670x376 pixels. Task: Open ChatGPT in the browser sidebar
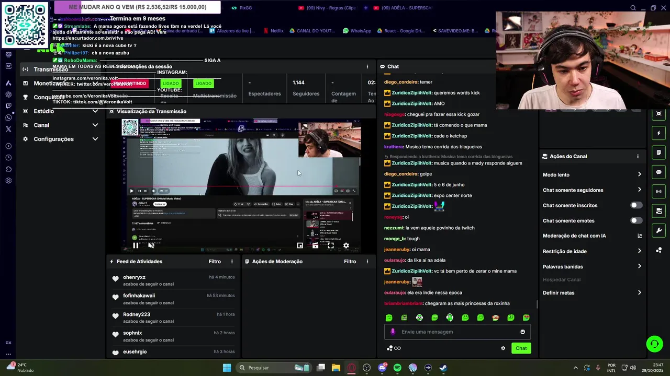click(8, 95)
